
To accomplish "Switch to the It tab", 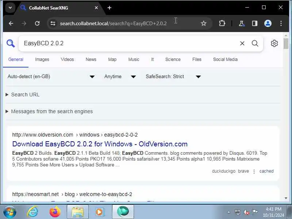I will coord(152,59).
